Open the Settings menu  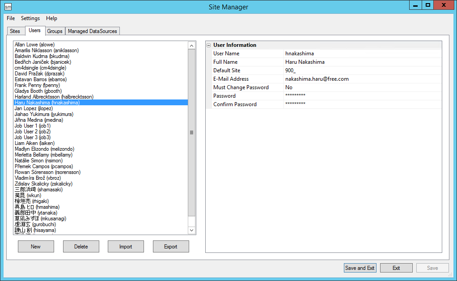30,18
